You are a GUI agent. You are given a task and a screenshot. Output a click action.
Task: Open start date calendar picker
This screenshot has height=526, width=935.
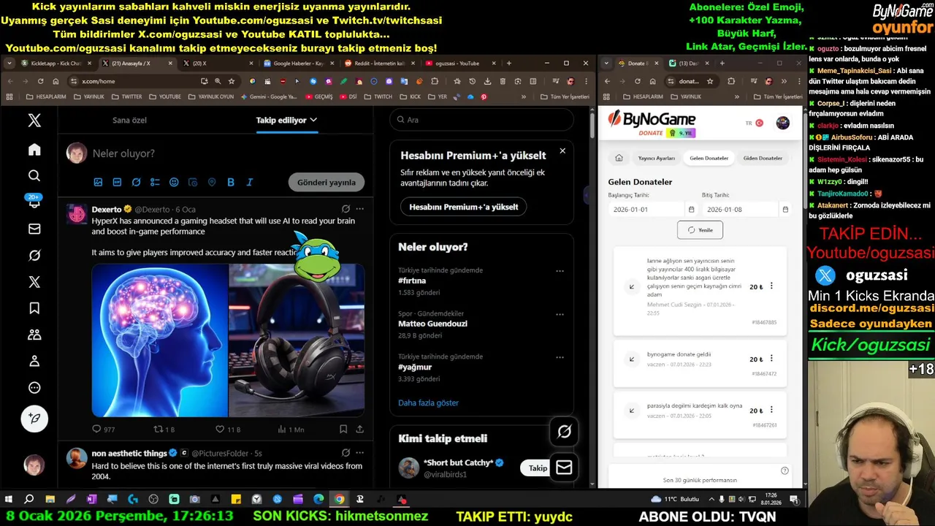(x=691, y=210)
